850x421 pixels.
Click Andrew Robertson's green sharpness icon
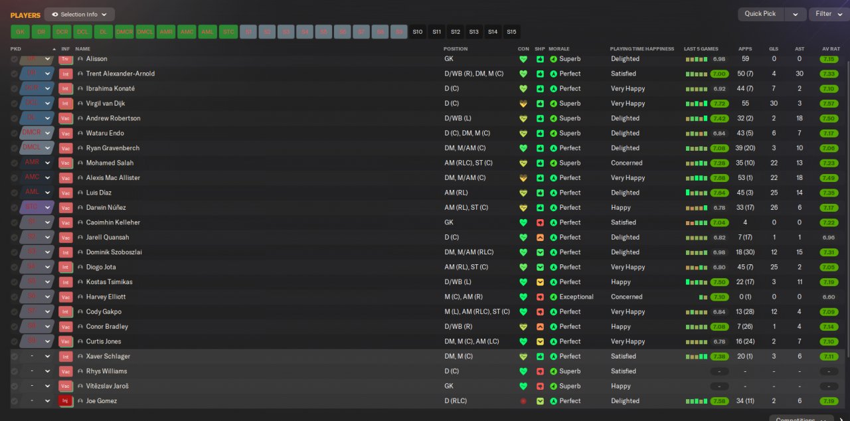(x=540, y=118)
